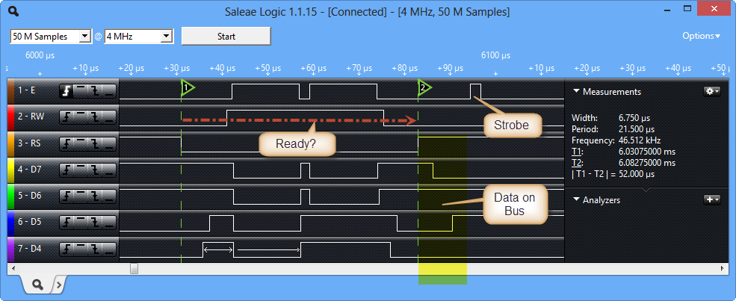
Task: Set high level trigger on channel 3 - RS
Action: (81, 142)
